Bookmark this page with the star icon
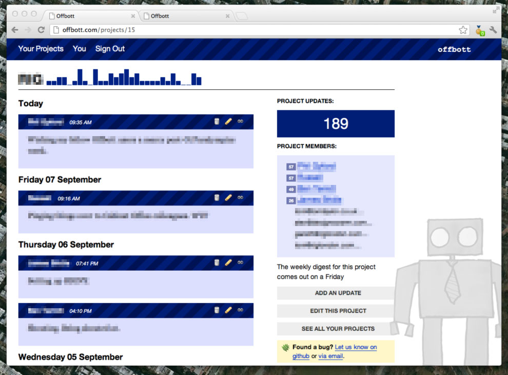This screenshot has height=375, width=508. 463,30
